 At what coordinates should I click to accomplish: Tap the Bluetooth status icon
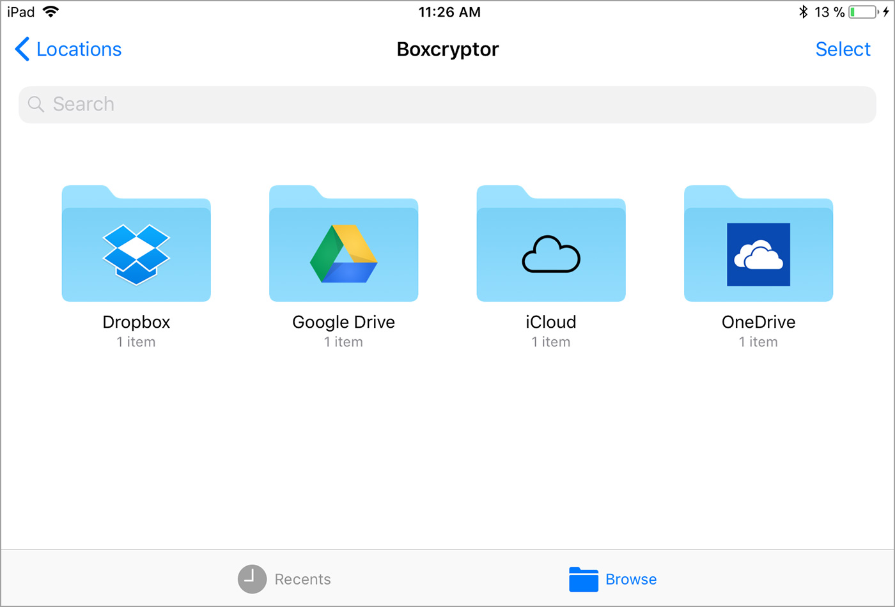tap(804, 12)
